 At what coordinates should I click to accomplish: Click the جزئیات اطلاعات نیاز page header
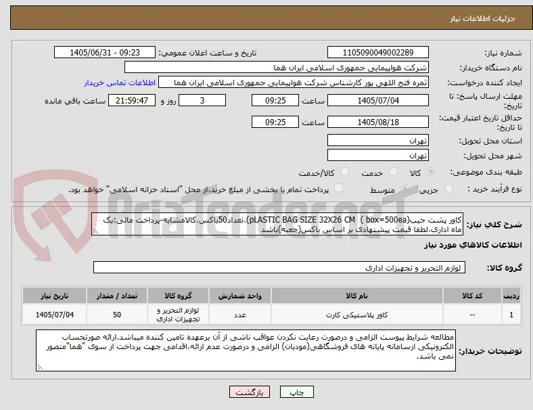(x=483, y=18)
